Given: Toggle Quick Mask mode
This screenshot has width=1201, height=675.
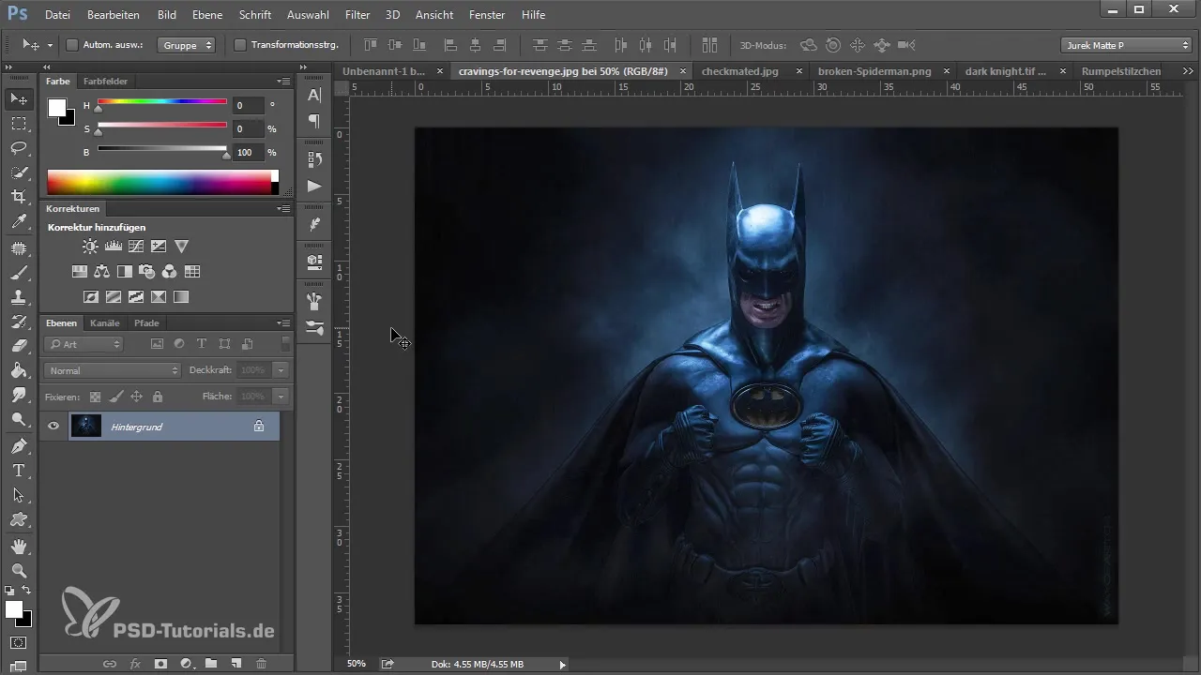Looking at the screenshot, I should coord(19,643).
